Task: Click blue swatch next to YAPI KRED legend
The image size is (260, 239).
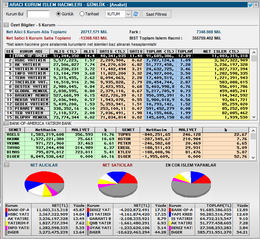Action: (170, 214)
